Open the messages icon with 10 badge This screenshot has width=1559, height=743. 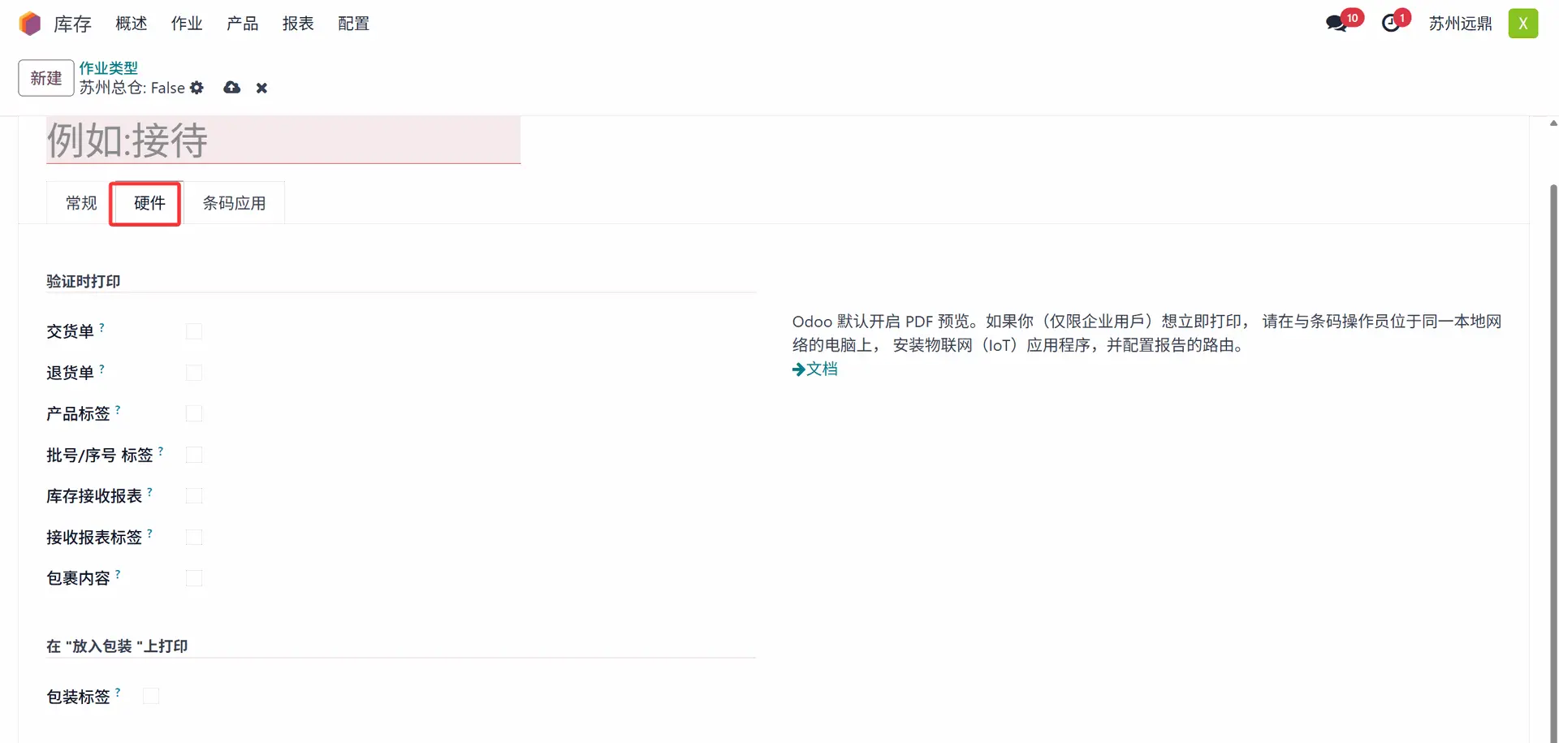(1337, 24)
